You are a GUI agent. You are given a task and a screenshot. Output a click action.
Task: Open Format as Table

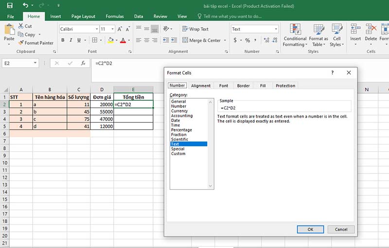(x=318, y=35)
